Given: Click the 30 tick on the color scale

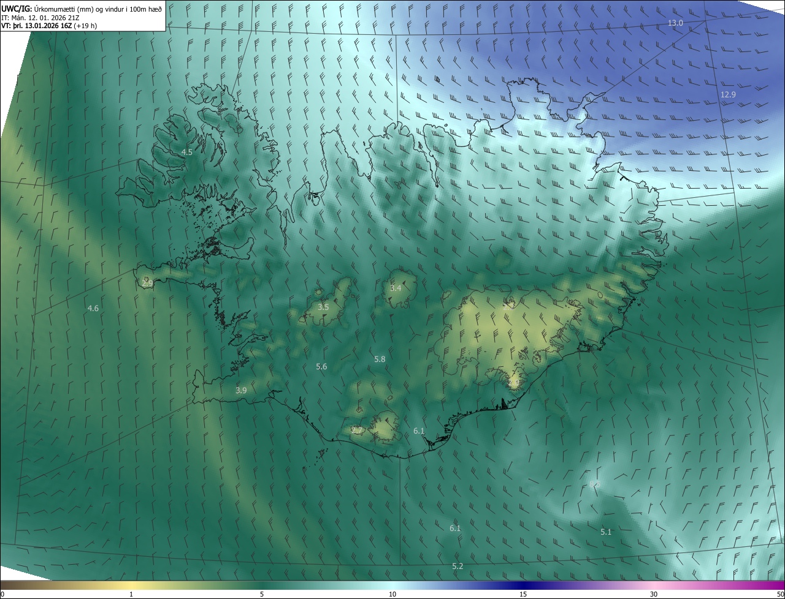Looking at the screenshot, I should (654, 594).
